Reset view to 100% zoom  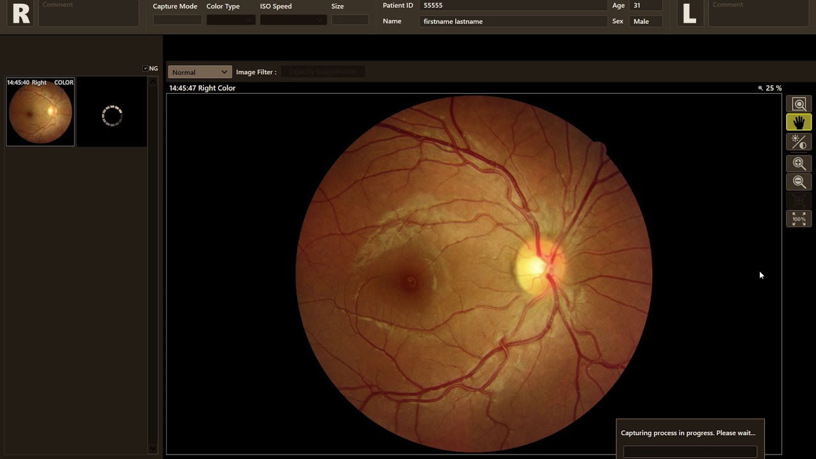(x=799, y=219)
